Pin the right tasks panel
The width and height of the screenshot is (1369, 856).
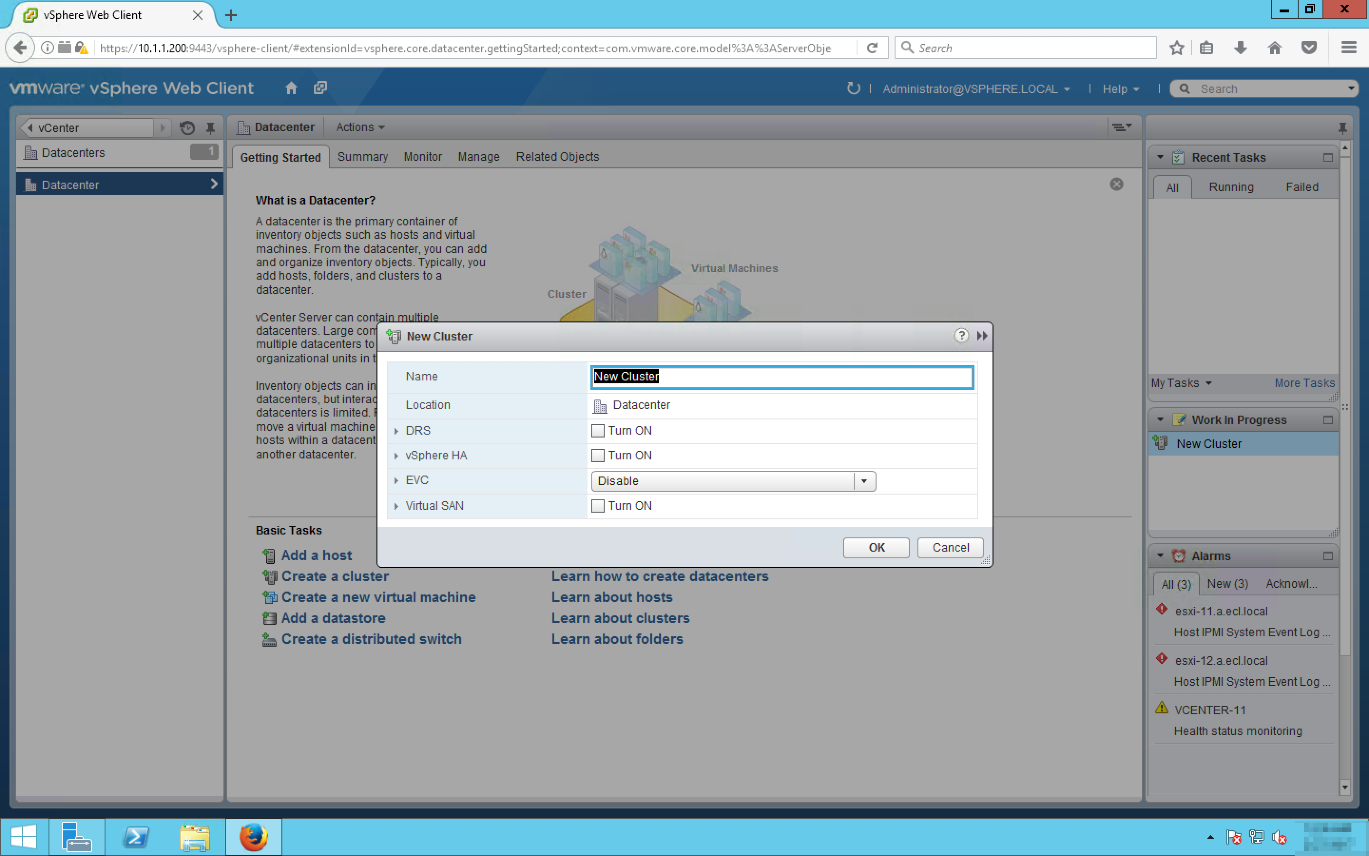coord(1342,127)
